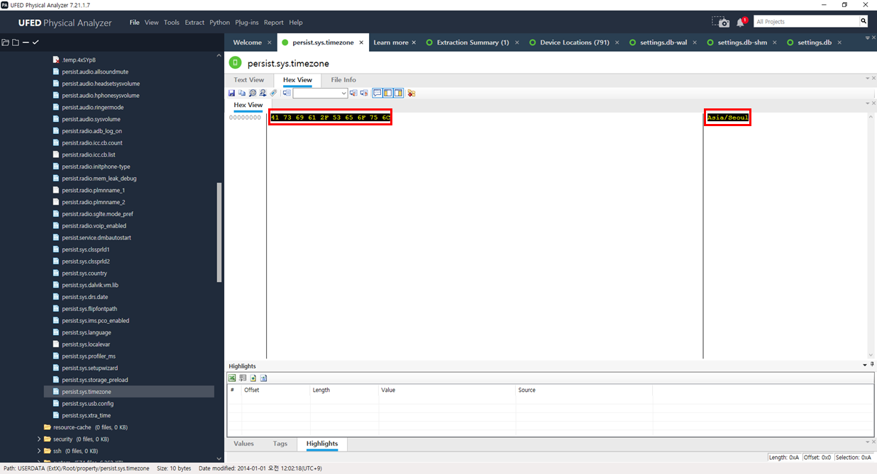Open the notifications bell icon
Screen dimensions: 877x474
click(741, 22)
